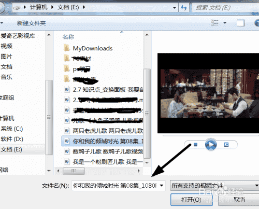Click 新建文件夹 in the toolbar
Image resolution: width=259 pixels, height=209 pixels.
[32, 23]
